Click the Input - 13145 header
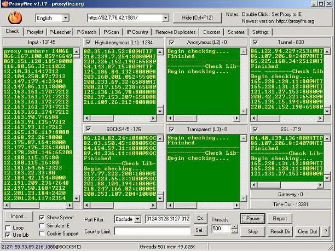 pos(42,42)
